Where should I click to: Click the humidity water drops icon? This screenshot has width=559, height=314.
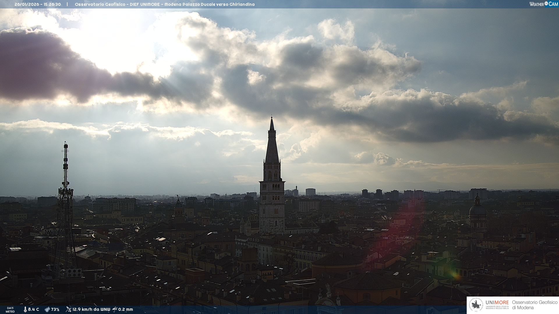point(47,309)
